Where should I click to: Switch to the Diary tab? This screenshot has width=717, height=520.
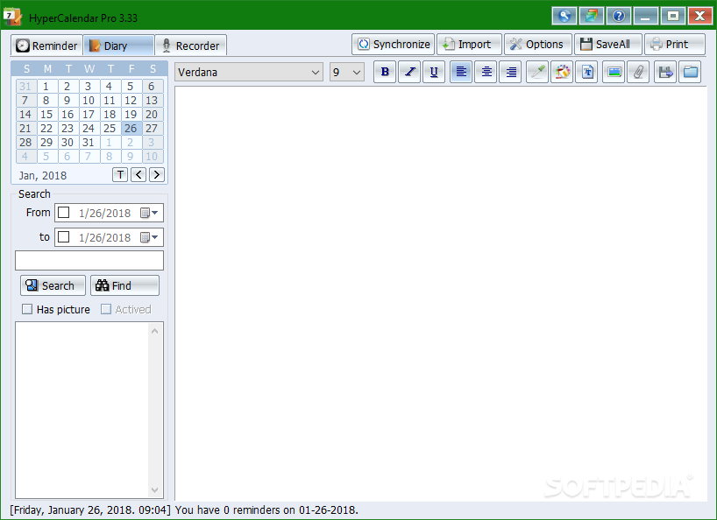point(118,46)
